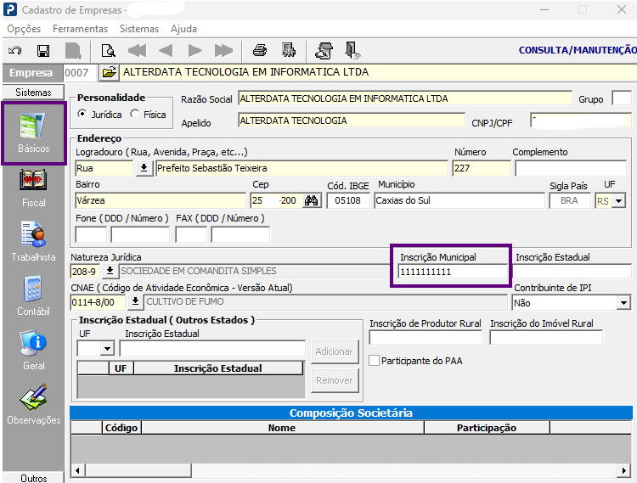Jump to last record with double-right arrows
The image size is (637, 483).
point(224,51)
